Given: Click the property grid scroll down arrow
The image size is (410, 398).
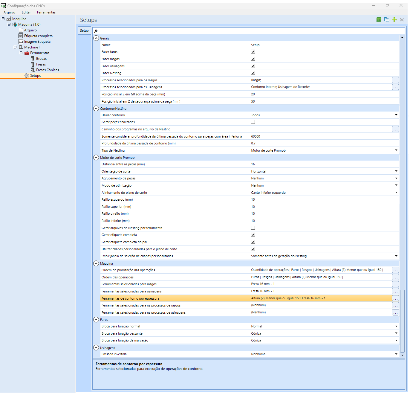Looking at the screenshot, I should pyautogui.click(x=402, y=355).
